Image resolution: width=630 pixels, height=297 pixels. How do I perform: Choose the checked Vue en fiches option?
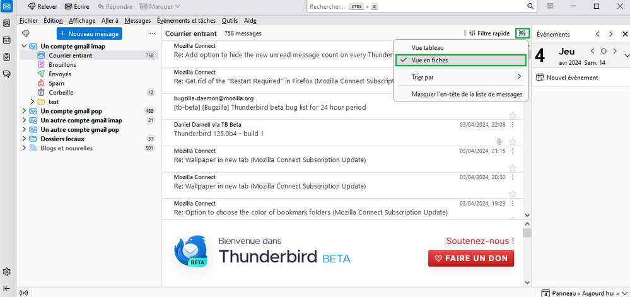pyautogui.click(x=460, y=61)
